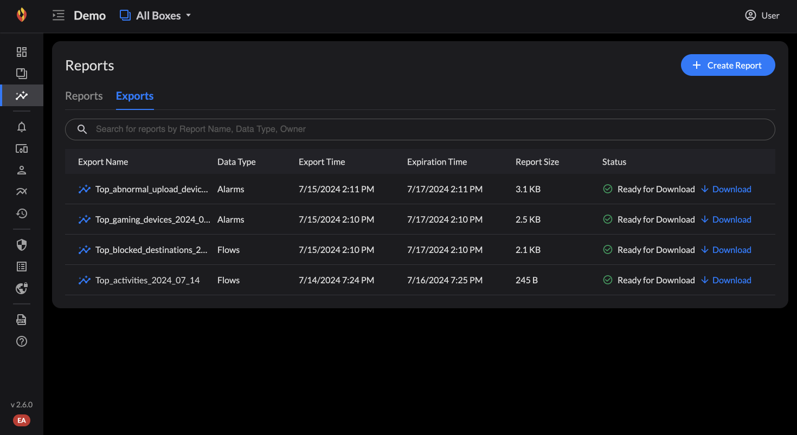Switch to the Reports tab
Viewport: 797px width, 435px height.
pyautogui.click(x=84, y=96)
